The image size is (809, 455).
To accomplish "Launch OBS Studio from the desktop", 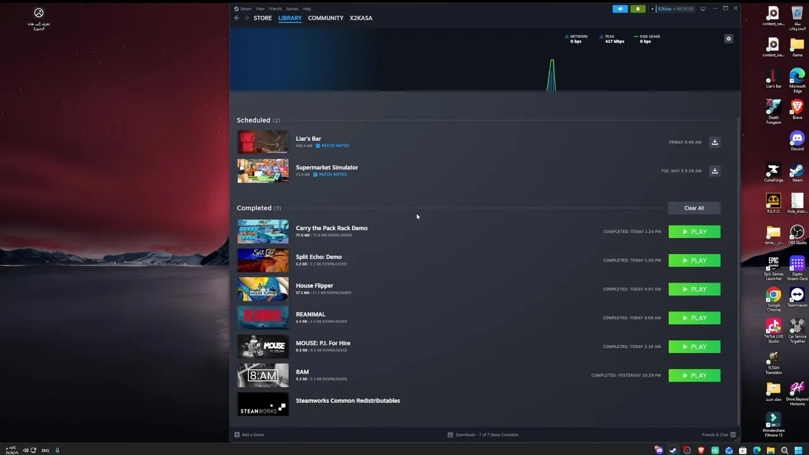I will click(797, 234).
